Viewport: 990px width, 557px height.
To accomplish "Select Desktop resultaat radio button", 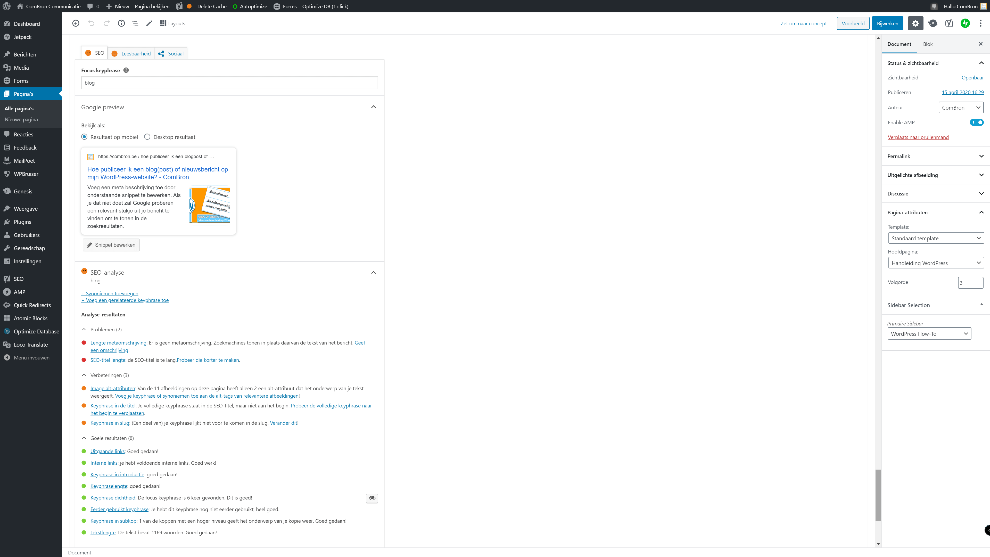I will 147,137.
